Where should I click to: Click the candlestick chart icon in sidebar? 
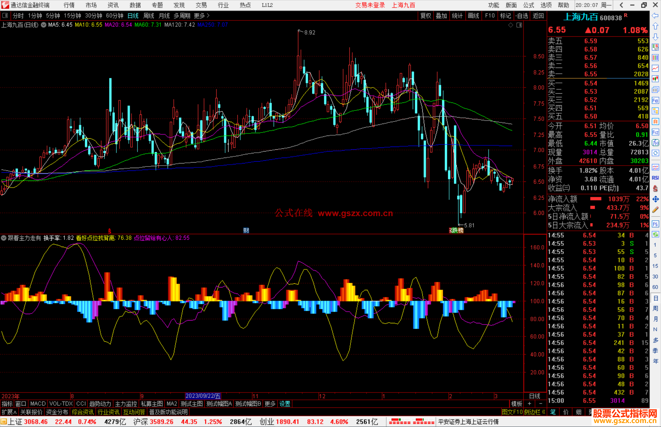(655, 79)
